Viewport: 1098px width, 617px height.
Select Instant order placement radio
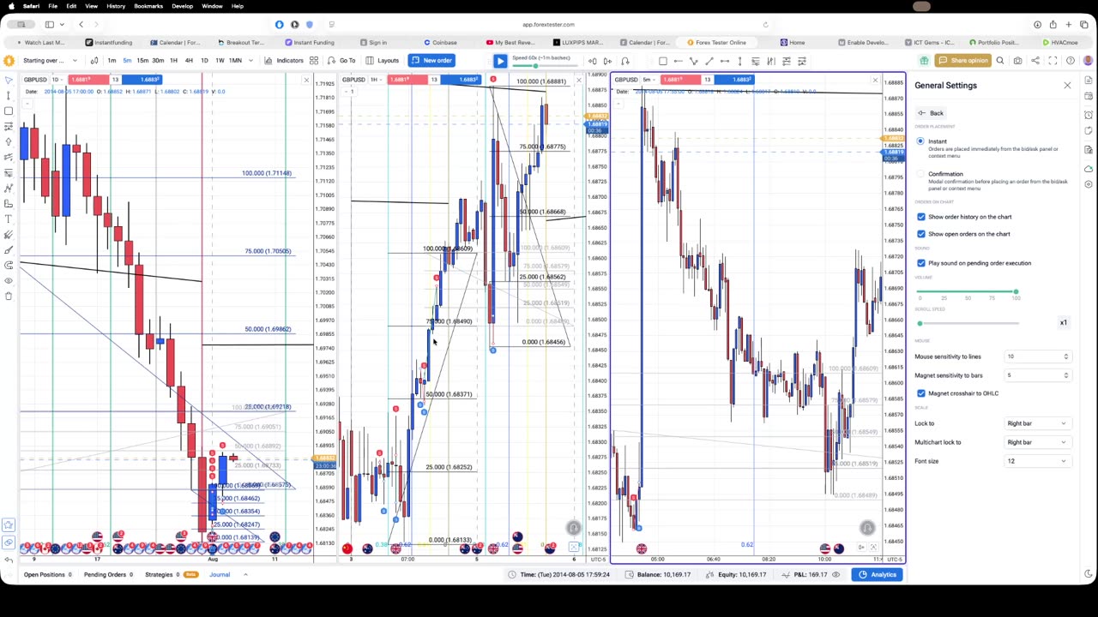pos(920,141)
